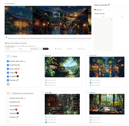The image size is (129, 126).
Task: Switch to the Esse ano tab
Action: click(x=32, y=46)
